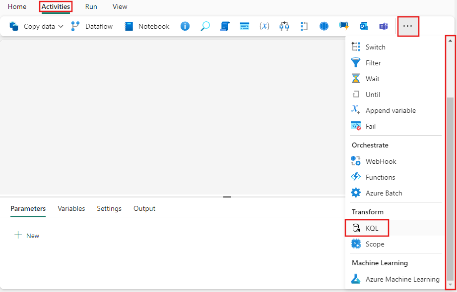Image resolution: width=457 pixels, height=292 pixels.
Task: Add a WebHook activity from the menu
Action: (x=380, y=161)
